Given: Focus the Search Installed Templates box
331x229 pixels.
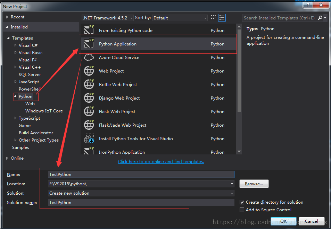Looking at the screenshot, I should [x=280, y=18].
